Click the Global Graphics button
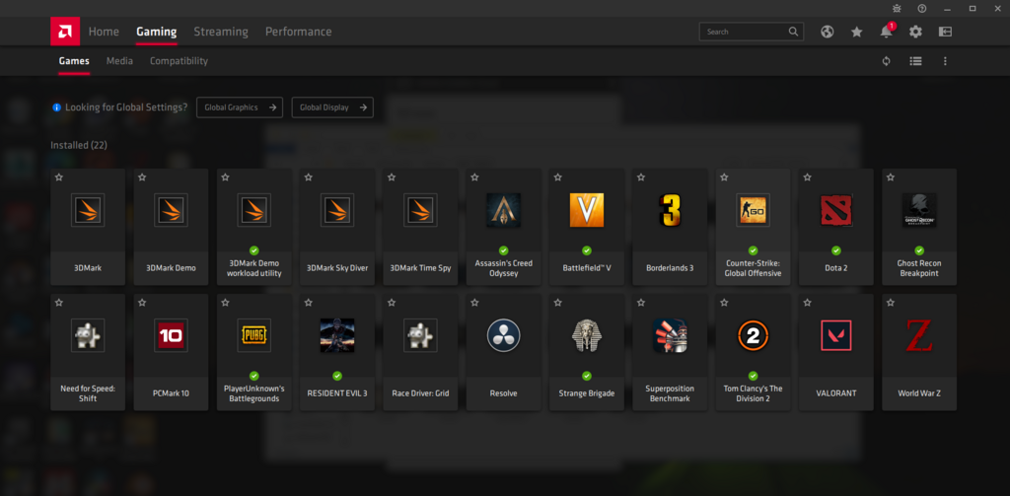Image resolution: width=1010 pixels, height=496 pixels. click(240, 107)
